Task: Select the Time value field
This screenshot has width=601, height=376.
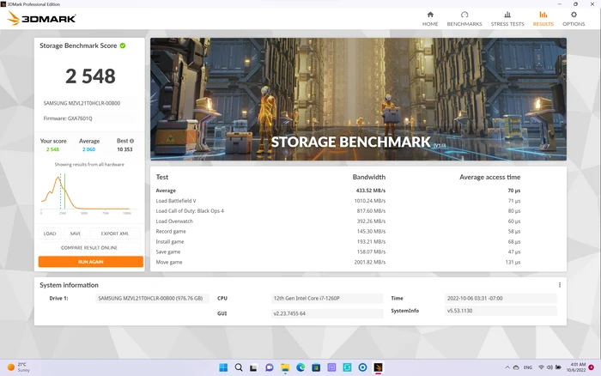Action: 501,298
